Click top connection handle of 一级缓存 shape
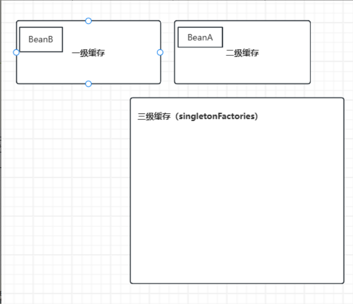The height and width of the screenshot is (304, 353). [x=89, y=21]
